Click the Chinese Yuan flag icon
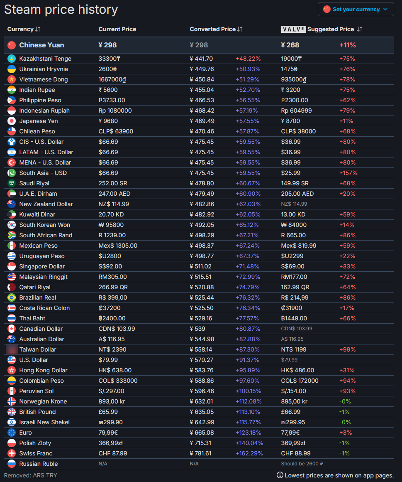The width and height of the screenshot is (402, 482). click(12, 45)
